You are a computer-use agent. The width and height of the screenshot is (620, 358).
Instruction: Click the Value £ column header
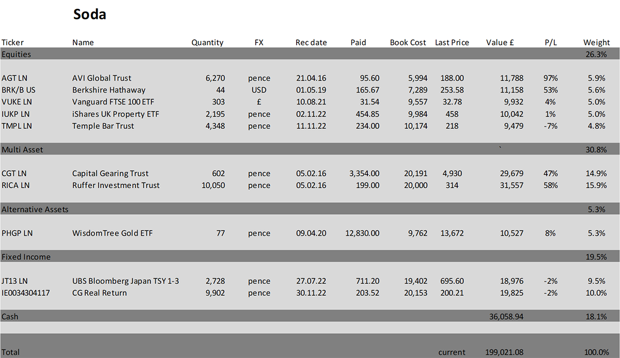(x=500, y=42)
